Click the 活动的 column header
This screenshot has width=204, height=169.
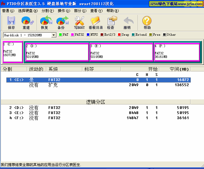click(37, 69)
